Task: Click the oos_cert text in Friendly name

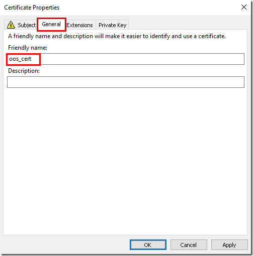Action: click(20, 59)
